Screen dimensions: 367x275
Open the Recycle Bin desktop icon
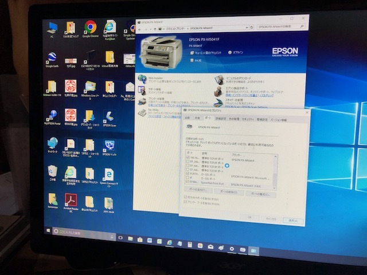coord(52,173)
